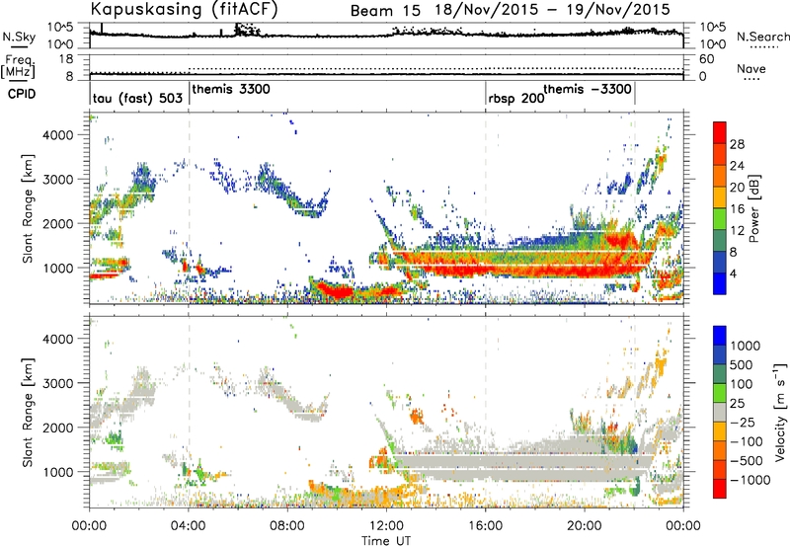Click the 16 tick on Power colorbar
790x547 pixels.
pyautogui.click(x=737, y=209)
